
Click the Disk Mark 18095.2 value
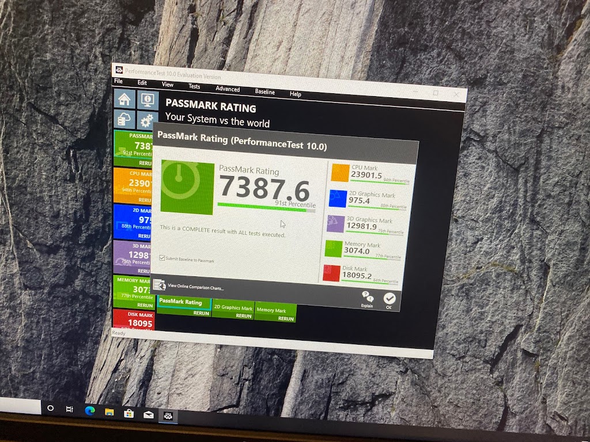(357, 276)
